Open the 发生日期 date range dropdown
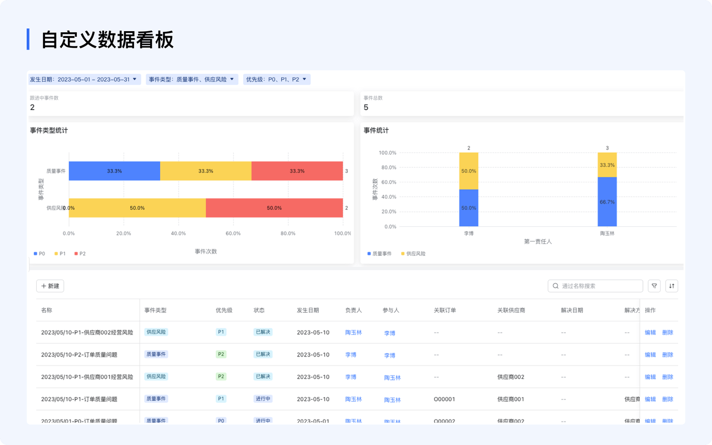Viewport: 712px width, 445px height. pyautogui.click(x=84, y=80)
